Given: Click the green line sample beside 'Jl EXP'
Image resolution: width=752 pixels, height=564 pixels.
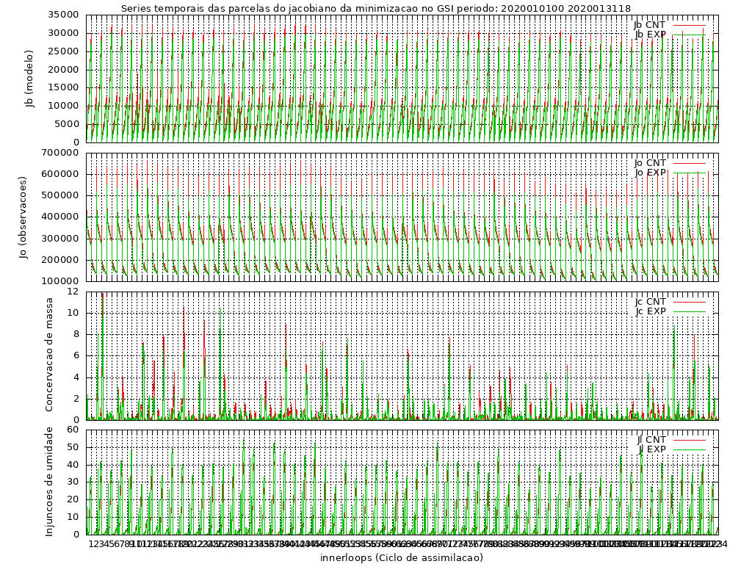Looking at the screenshot, I should 689,450.
